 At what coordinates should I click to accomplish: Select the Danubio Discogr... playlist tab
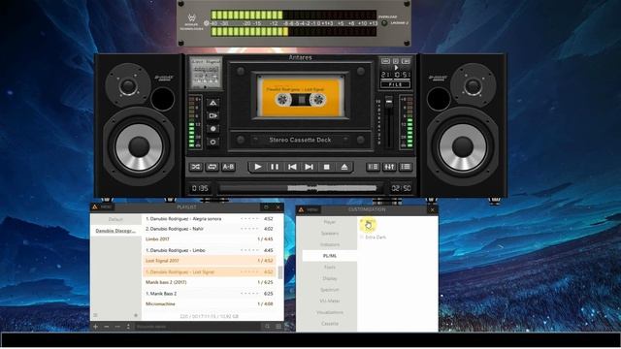(115, 231)
